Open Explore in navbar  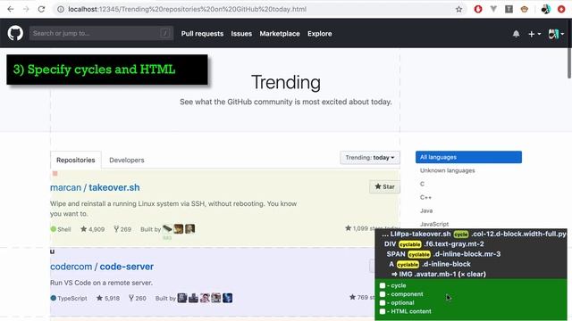pos(320,34)
